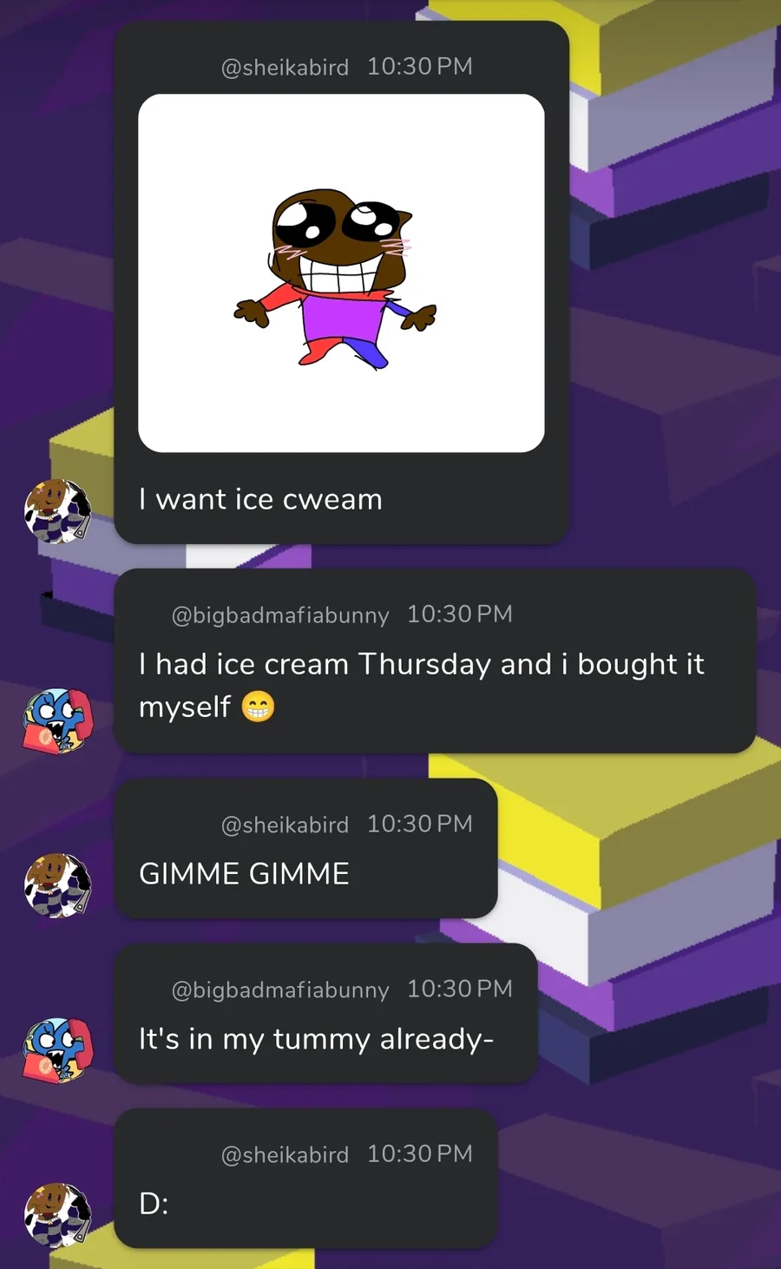Click the 10:30 PM timestamp above "GIMME GIMME"
The width and height of the screenshot is (781, 1269).
pos(420,824)
